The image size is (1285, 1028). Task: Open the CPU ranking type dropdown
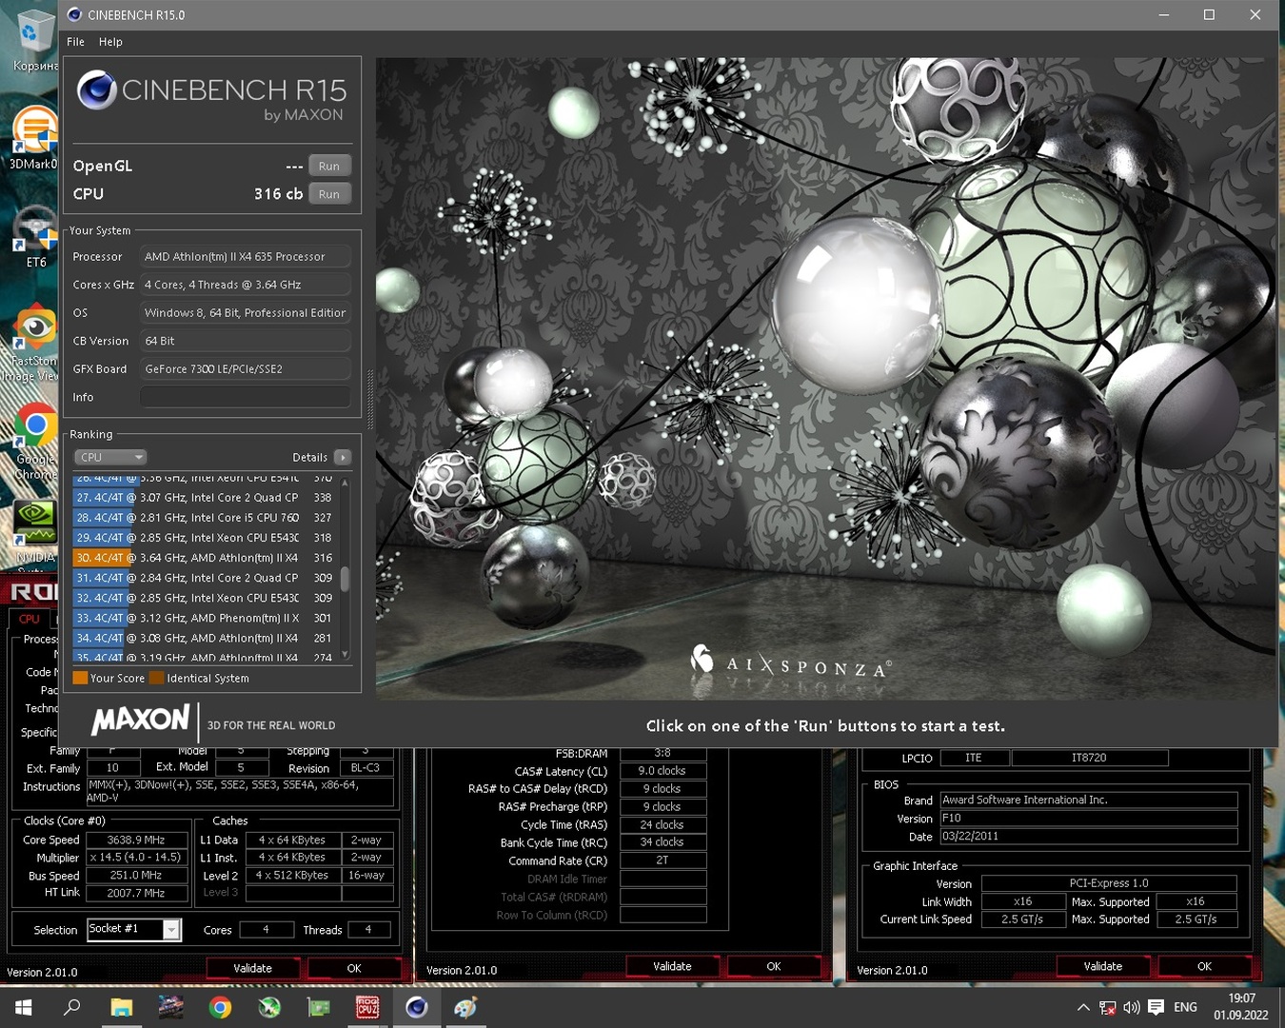coord(110,457)
